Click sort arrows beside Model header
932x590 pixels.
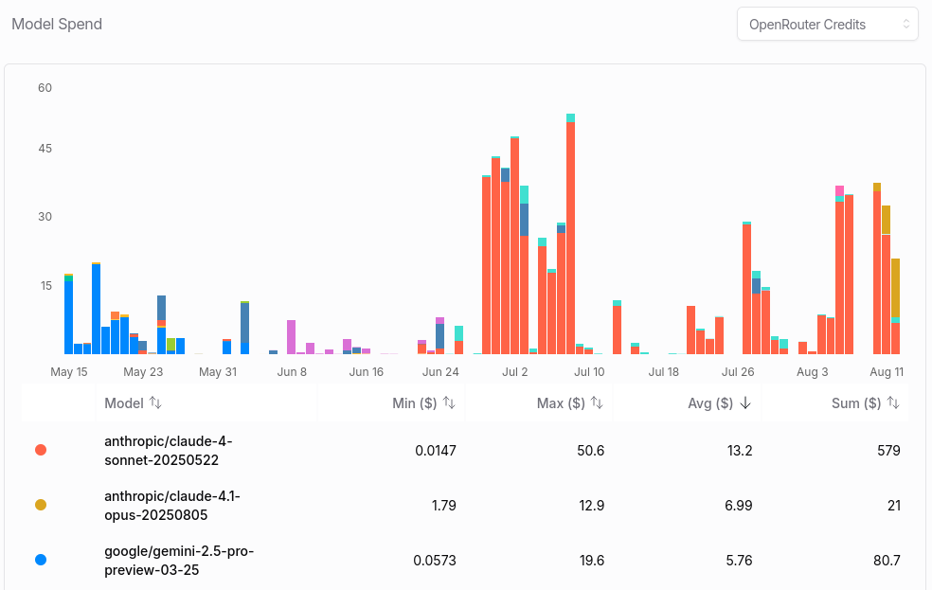click(x=155, y=402)
